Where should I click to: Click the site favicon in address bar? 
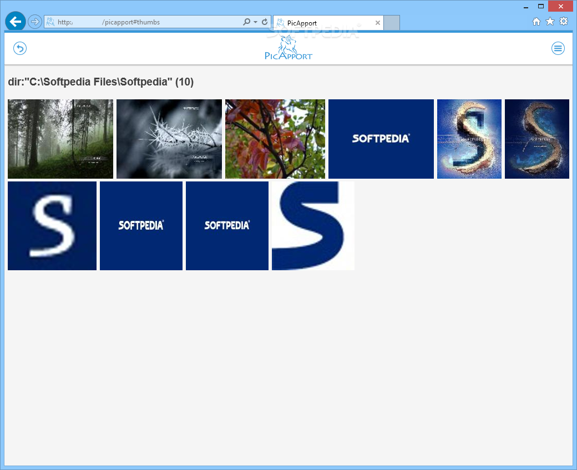[x=50, y=22]
